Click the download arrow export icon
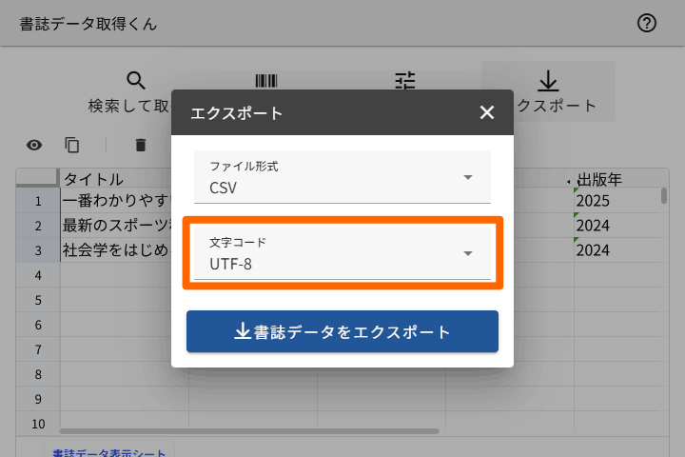The image size is (685, 457). click(548, 81)
